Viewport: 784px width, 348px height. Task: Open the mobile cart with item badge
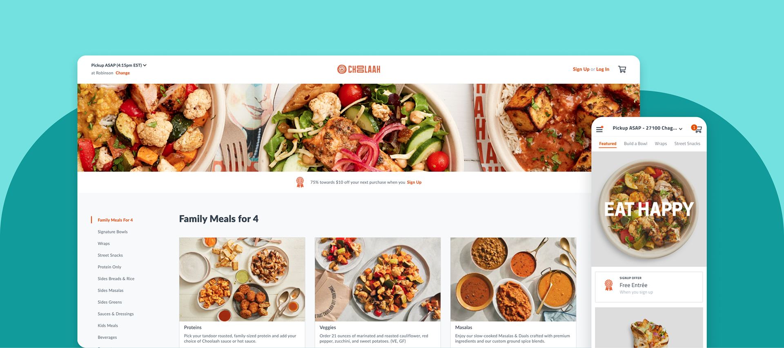[x=697, y=129]
